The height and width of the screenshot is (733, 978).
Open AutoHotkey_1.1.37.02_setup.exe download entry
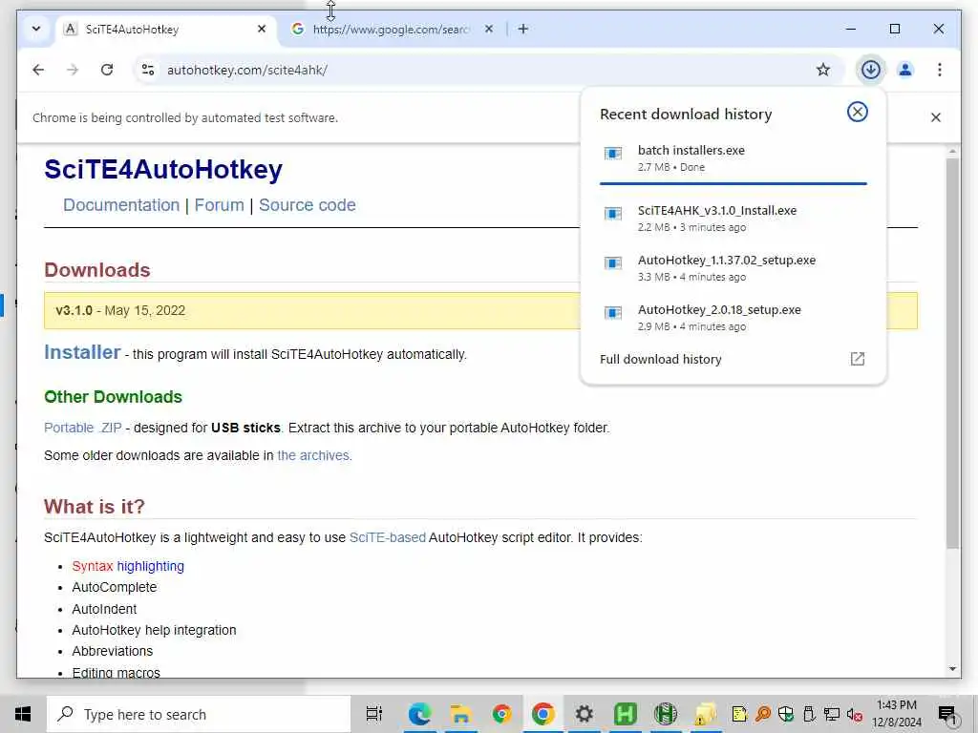733,268
